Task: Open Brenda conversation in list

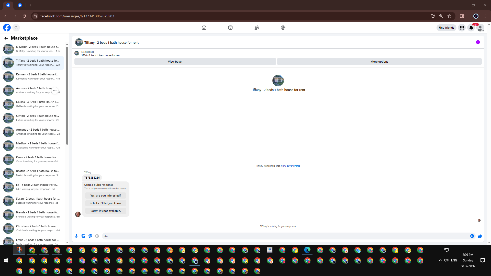Action: 33,215
